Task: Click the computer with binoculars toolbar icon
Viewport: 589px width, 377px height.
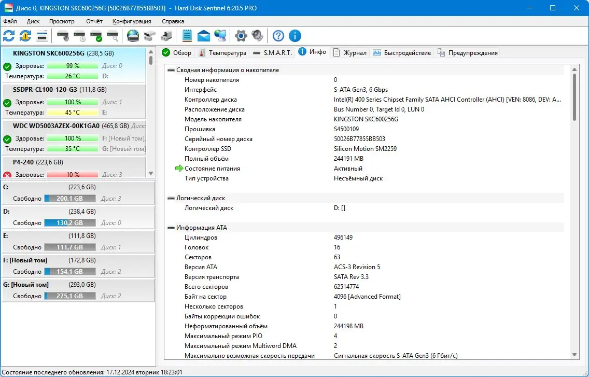Action: tap(166, 36)
